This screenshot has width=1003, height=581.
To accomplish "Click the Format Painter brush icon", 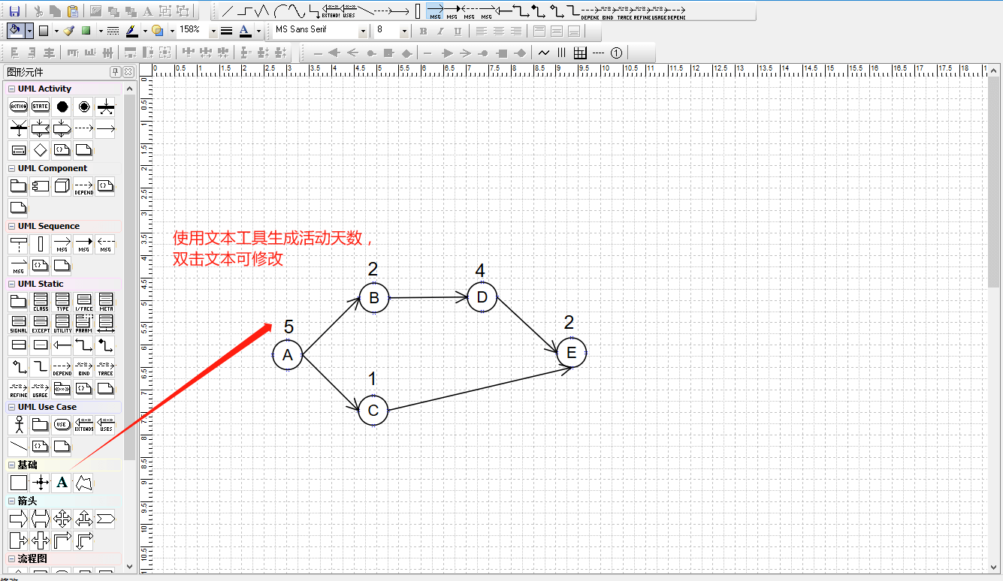I will (x=67, y=31).
